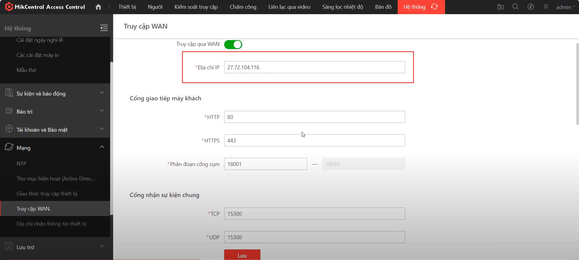
Task: Open the Chấm công menu
Action: click(x=243, y=7)
